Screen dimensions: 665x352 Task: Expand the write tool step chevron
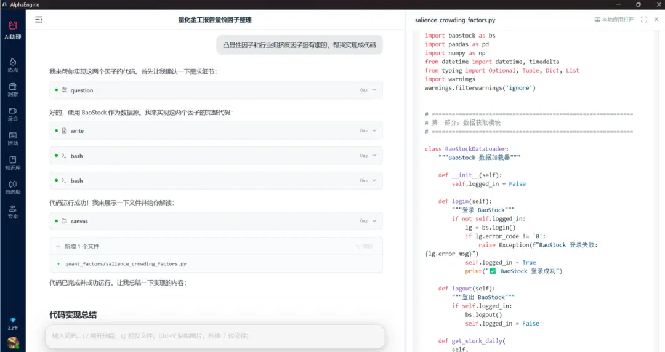pos(374,130)
